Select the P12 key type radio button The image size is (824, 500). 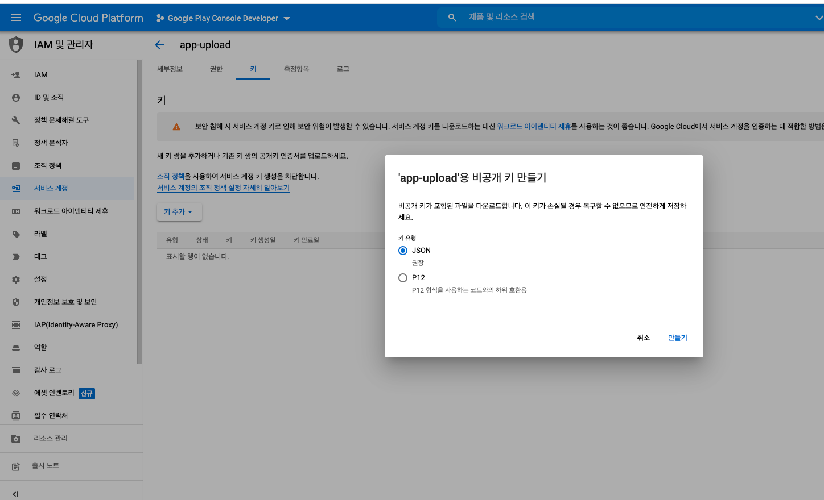pyautogui.click(x=403, y=278)
